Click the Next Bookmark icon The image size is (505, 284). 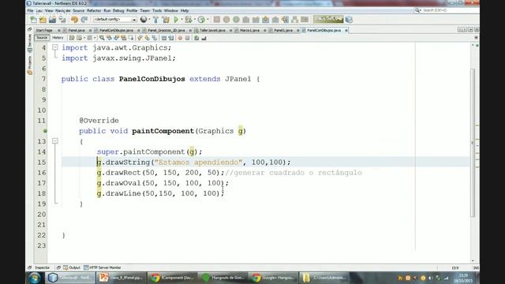click(x=148, y=38)
